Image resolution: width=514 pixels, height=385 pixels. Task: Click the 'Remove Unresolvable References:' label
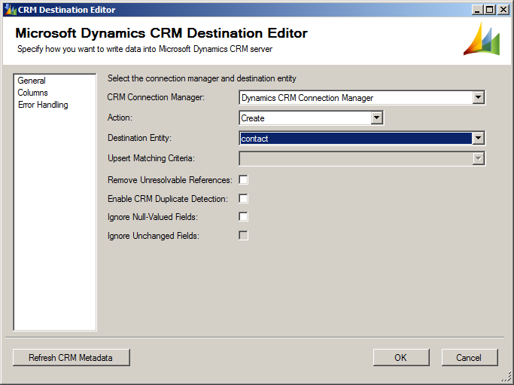pyautogui.click(x=170, y=180)
